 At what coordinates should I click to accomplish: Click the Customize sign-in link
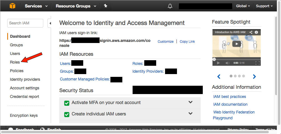click(x=166, y=42)
